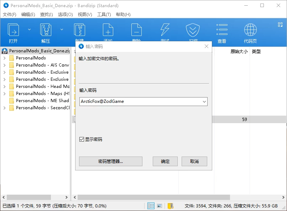Click tree panel horizontal scrollbar thumb
The image size is (287, 211).
coord(29,197)
